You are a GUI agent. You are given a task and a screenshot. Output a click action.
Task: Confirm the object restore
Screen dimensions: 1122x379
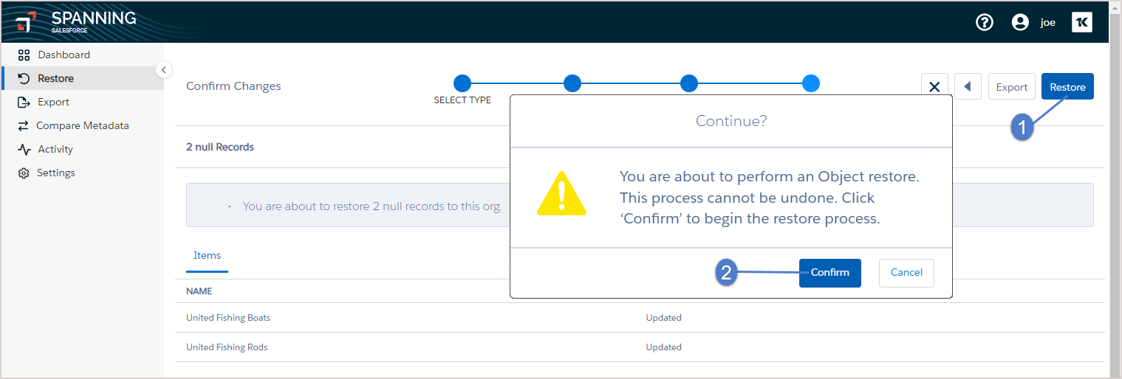coord(830,273)
